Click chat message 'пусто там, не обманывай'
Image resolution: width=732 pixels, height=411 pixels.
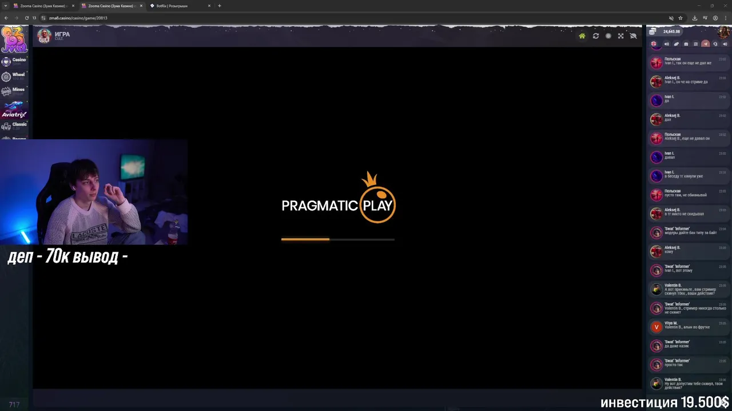686,195
